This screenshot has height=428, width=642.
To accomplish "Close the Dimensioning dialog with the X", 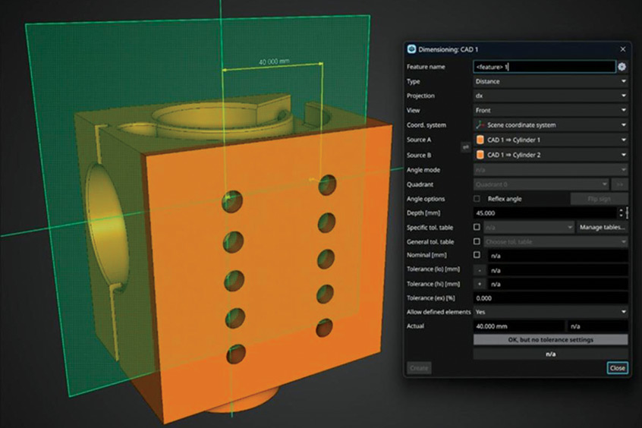I will point(623,50).
